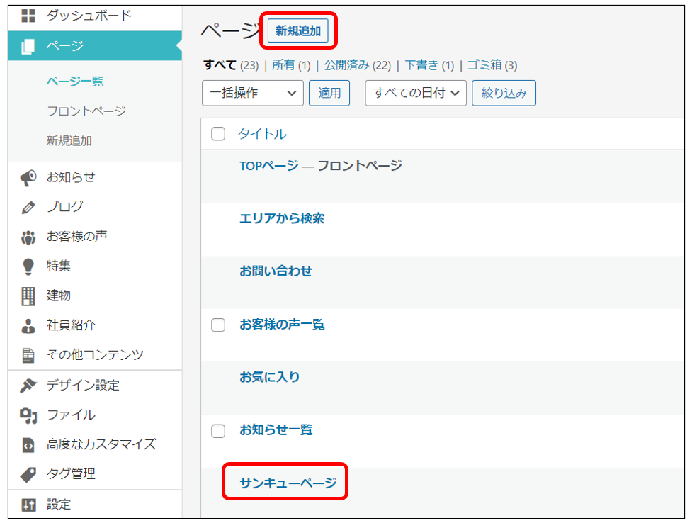The width and height of the screenshot is (692, 528).
Task: Sort the list by タイトル column header
Action: click(x=262, y=134)
